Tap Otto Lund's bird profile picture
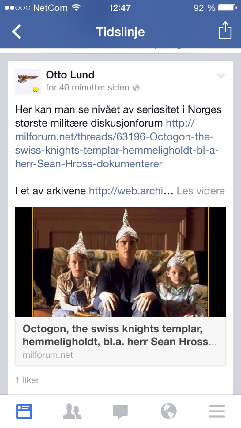This screenshot has height=428, width=241. (x=28, y=82)
